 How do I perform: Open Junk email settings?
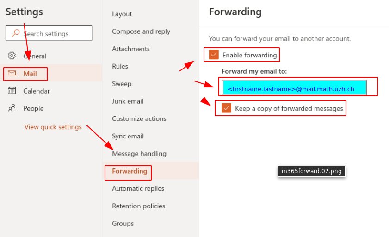(128, 101)
